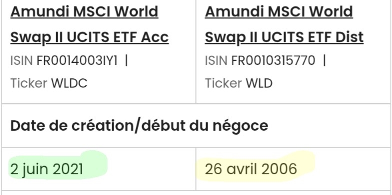Click the Ticker label beside WLD
This screenshot has height=195, width=392.
(223, 83)
